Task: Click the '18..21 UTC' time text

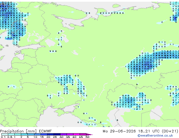Action: click(x=149, y=131)
